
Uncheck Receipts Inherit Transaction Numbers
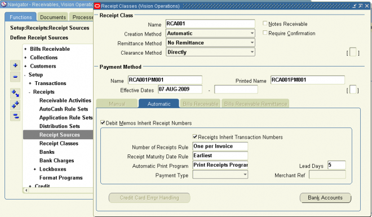click(195, 136)
